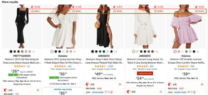Viewport: 208px width, 95px height.
Task: Click Another way to buy link
Action: pos(63,89)
